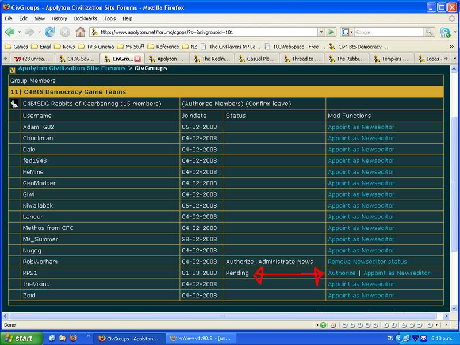Click the rabbit team icon

[x=14, y=103]
